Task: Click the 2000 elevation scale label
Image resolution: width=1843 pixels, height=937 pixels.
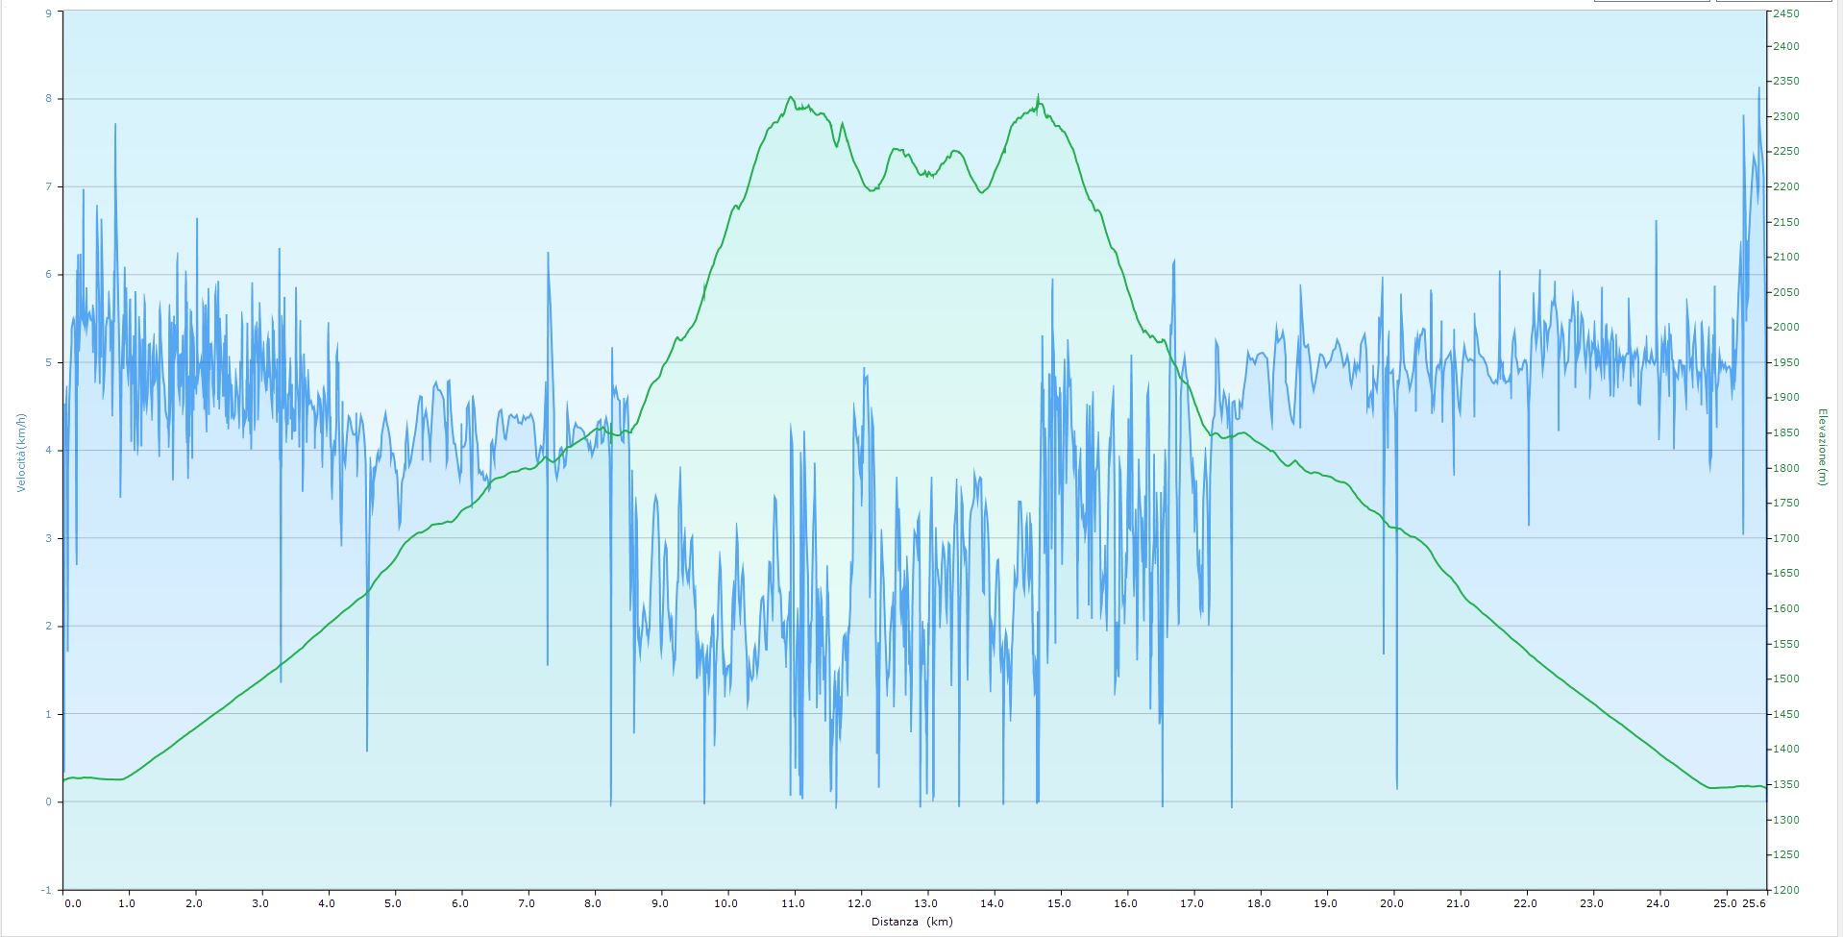Action: (x=1785, y=328)
